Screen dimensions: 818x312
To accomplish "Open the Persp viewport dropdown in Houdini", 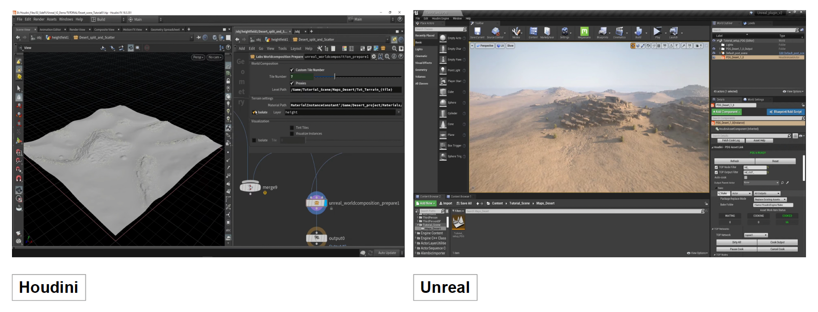I will [198, 57].
